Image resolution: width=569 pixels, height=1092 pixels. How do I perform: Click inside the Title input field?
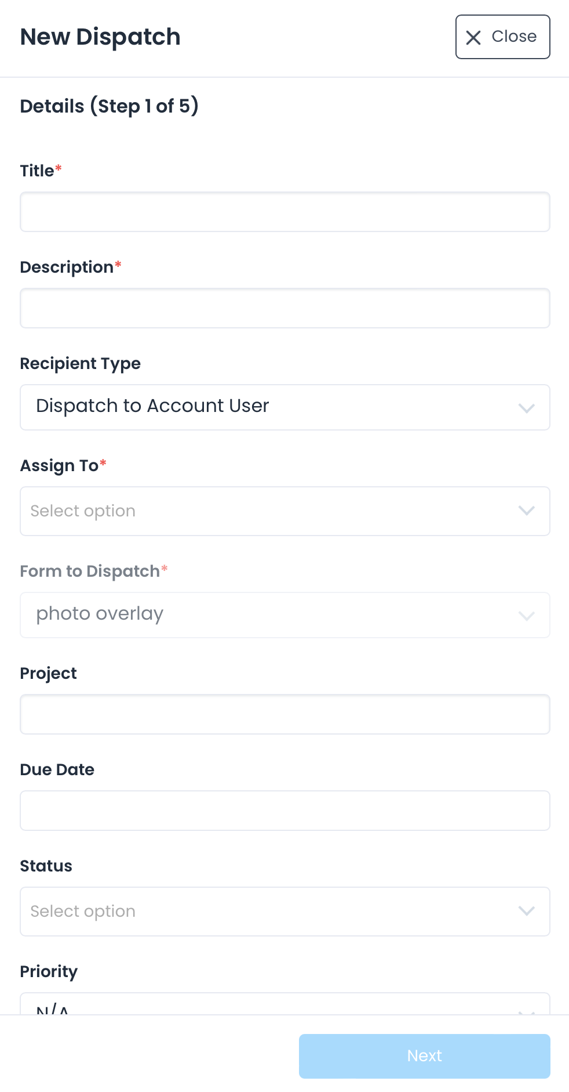tap(285, 212)
